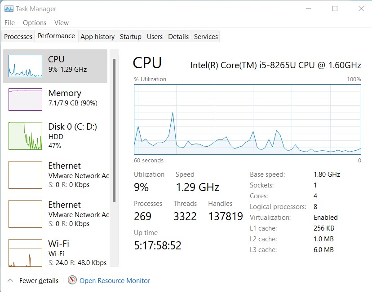372x292 pixels.
Task: Switch to the App history tab
Action: point(97,36)
